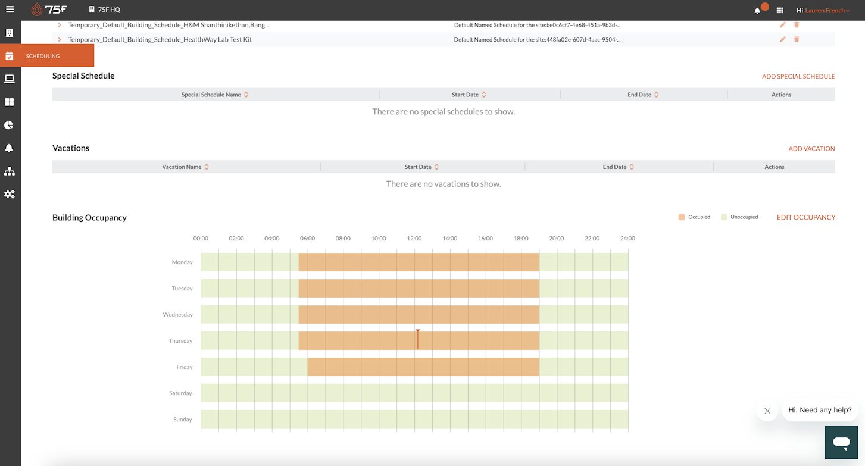The image size is (865, 466).
Task: Click the Special Schedule heading
Action: (x=83, y=76)
